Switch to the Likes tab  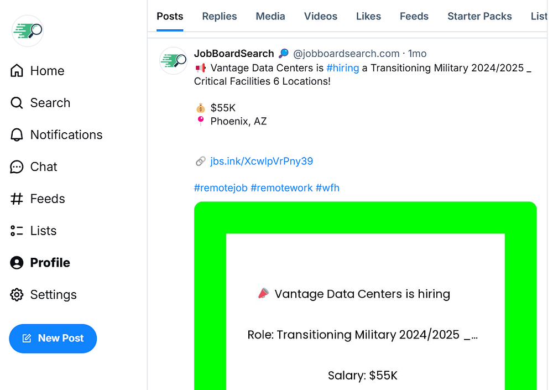(x=368, y=16)
